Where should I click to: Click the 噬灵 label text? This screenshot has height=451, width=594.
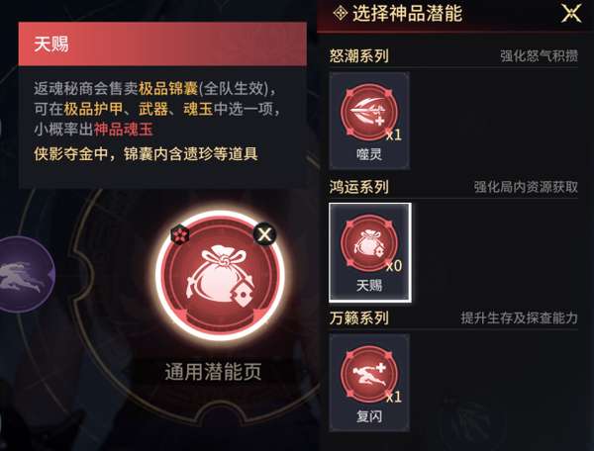[369, 154]
